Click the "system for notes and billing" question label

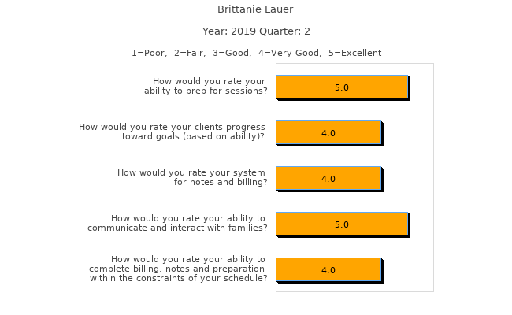(193, 177)
